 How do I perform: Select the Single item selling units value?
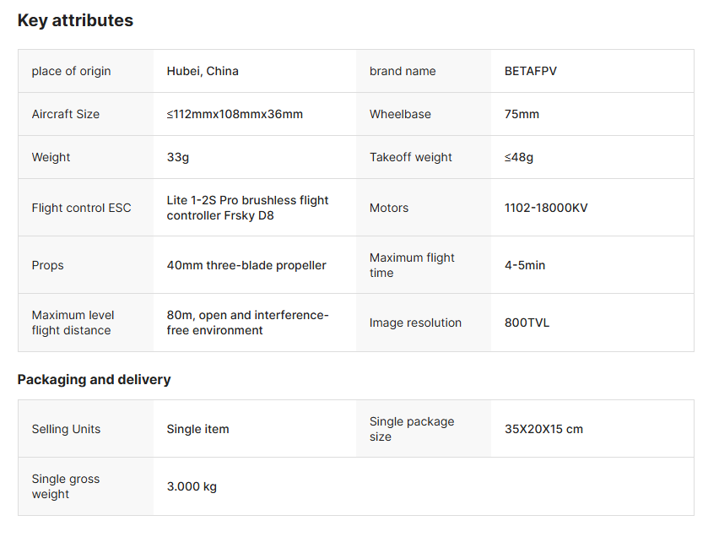pos(197,430)
